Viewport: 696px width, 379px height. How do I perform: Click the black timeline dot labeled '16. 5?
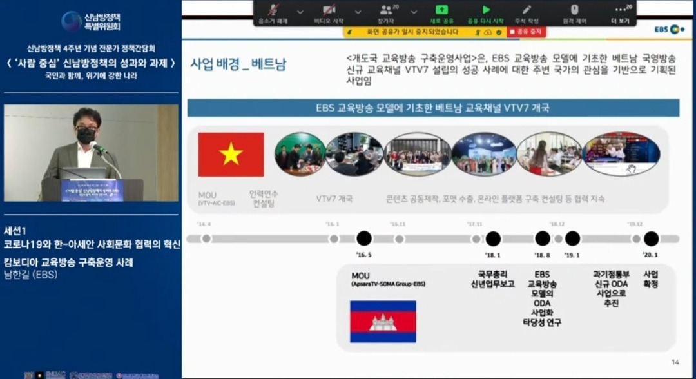tap(364, 238)
